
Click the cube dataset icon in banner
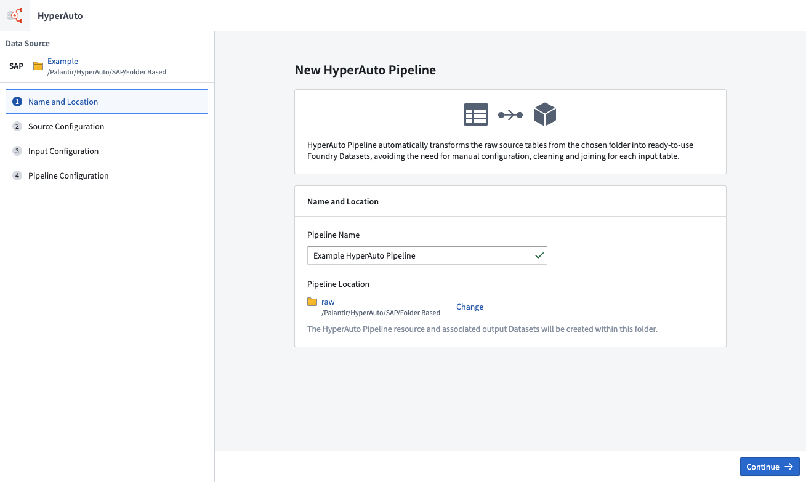pyautogui.click(x=545, y=114)
